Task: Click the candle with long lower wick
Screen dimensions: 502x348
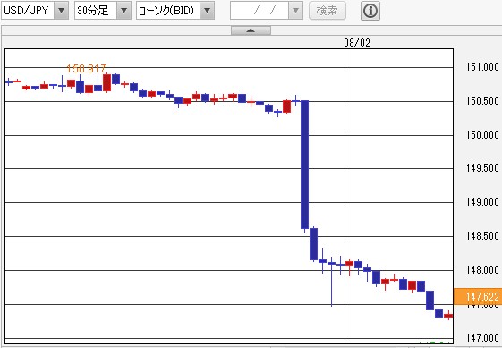Action: pyautogui.click(x=331, y=281)
